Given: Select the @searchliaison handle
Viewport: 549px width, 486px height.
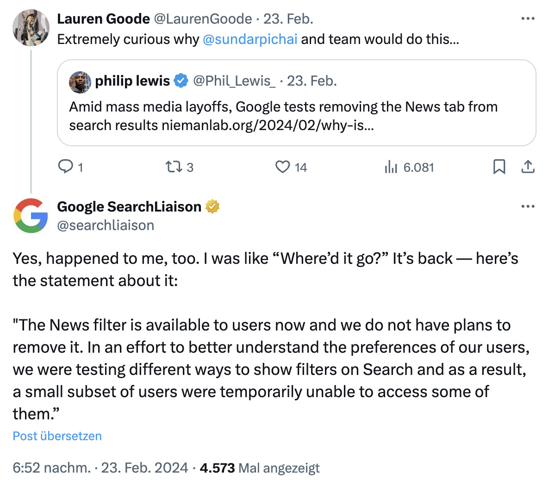Looking at the screenshot, I should (x=106, y=225).
